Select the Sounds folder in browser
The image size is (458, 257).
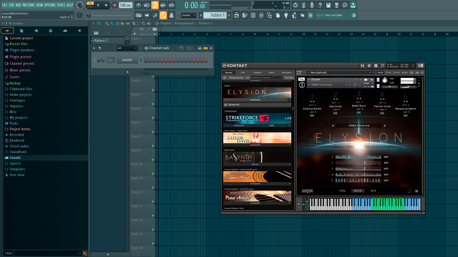(x=15, y=158)
